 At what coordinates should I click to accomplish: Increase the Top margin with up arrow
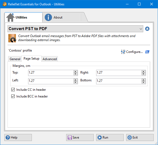coord(76,72)
